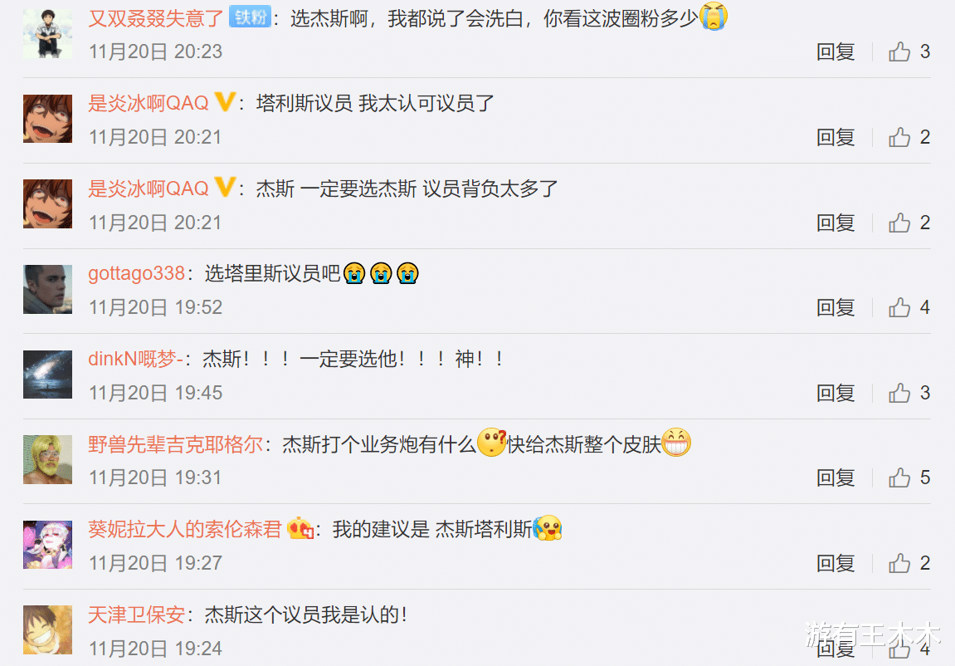The image size is (955, 666).
Task: Like 野兽先辈吉克耶格尔's comment
Action: pos(899,477)
